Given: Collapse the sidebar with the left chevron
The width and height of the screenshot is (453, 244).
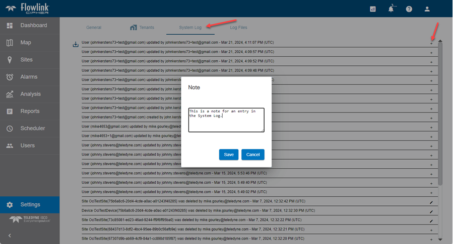Looking at the screenshot, I should point(10,235).
